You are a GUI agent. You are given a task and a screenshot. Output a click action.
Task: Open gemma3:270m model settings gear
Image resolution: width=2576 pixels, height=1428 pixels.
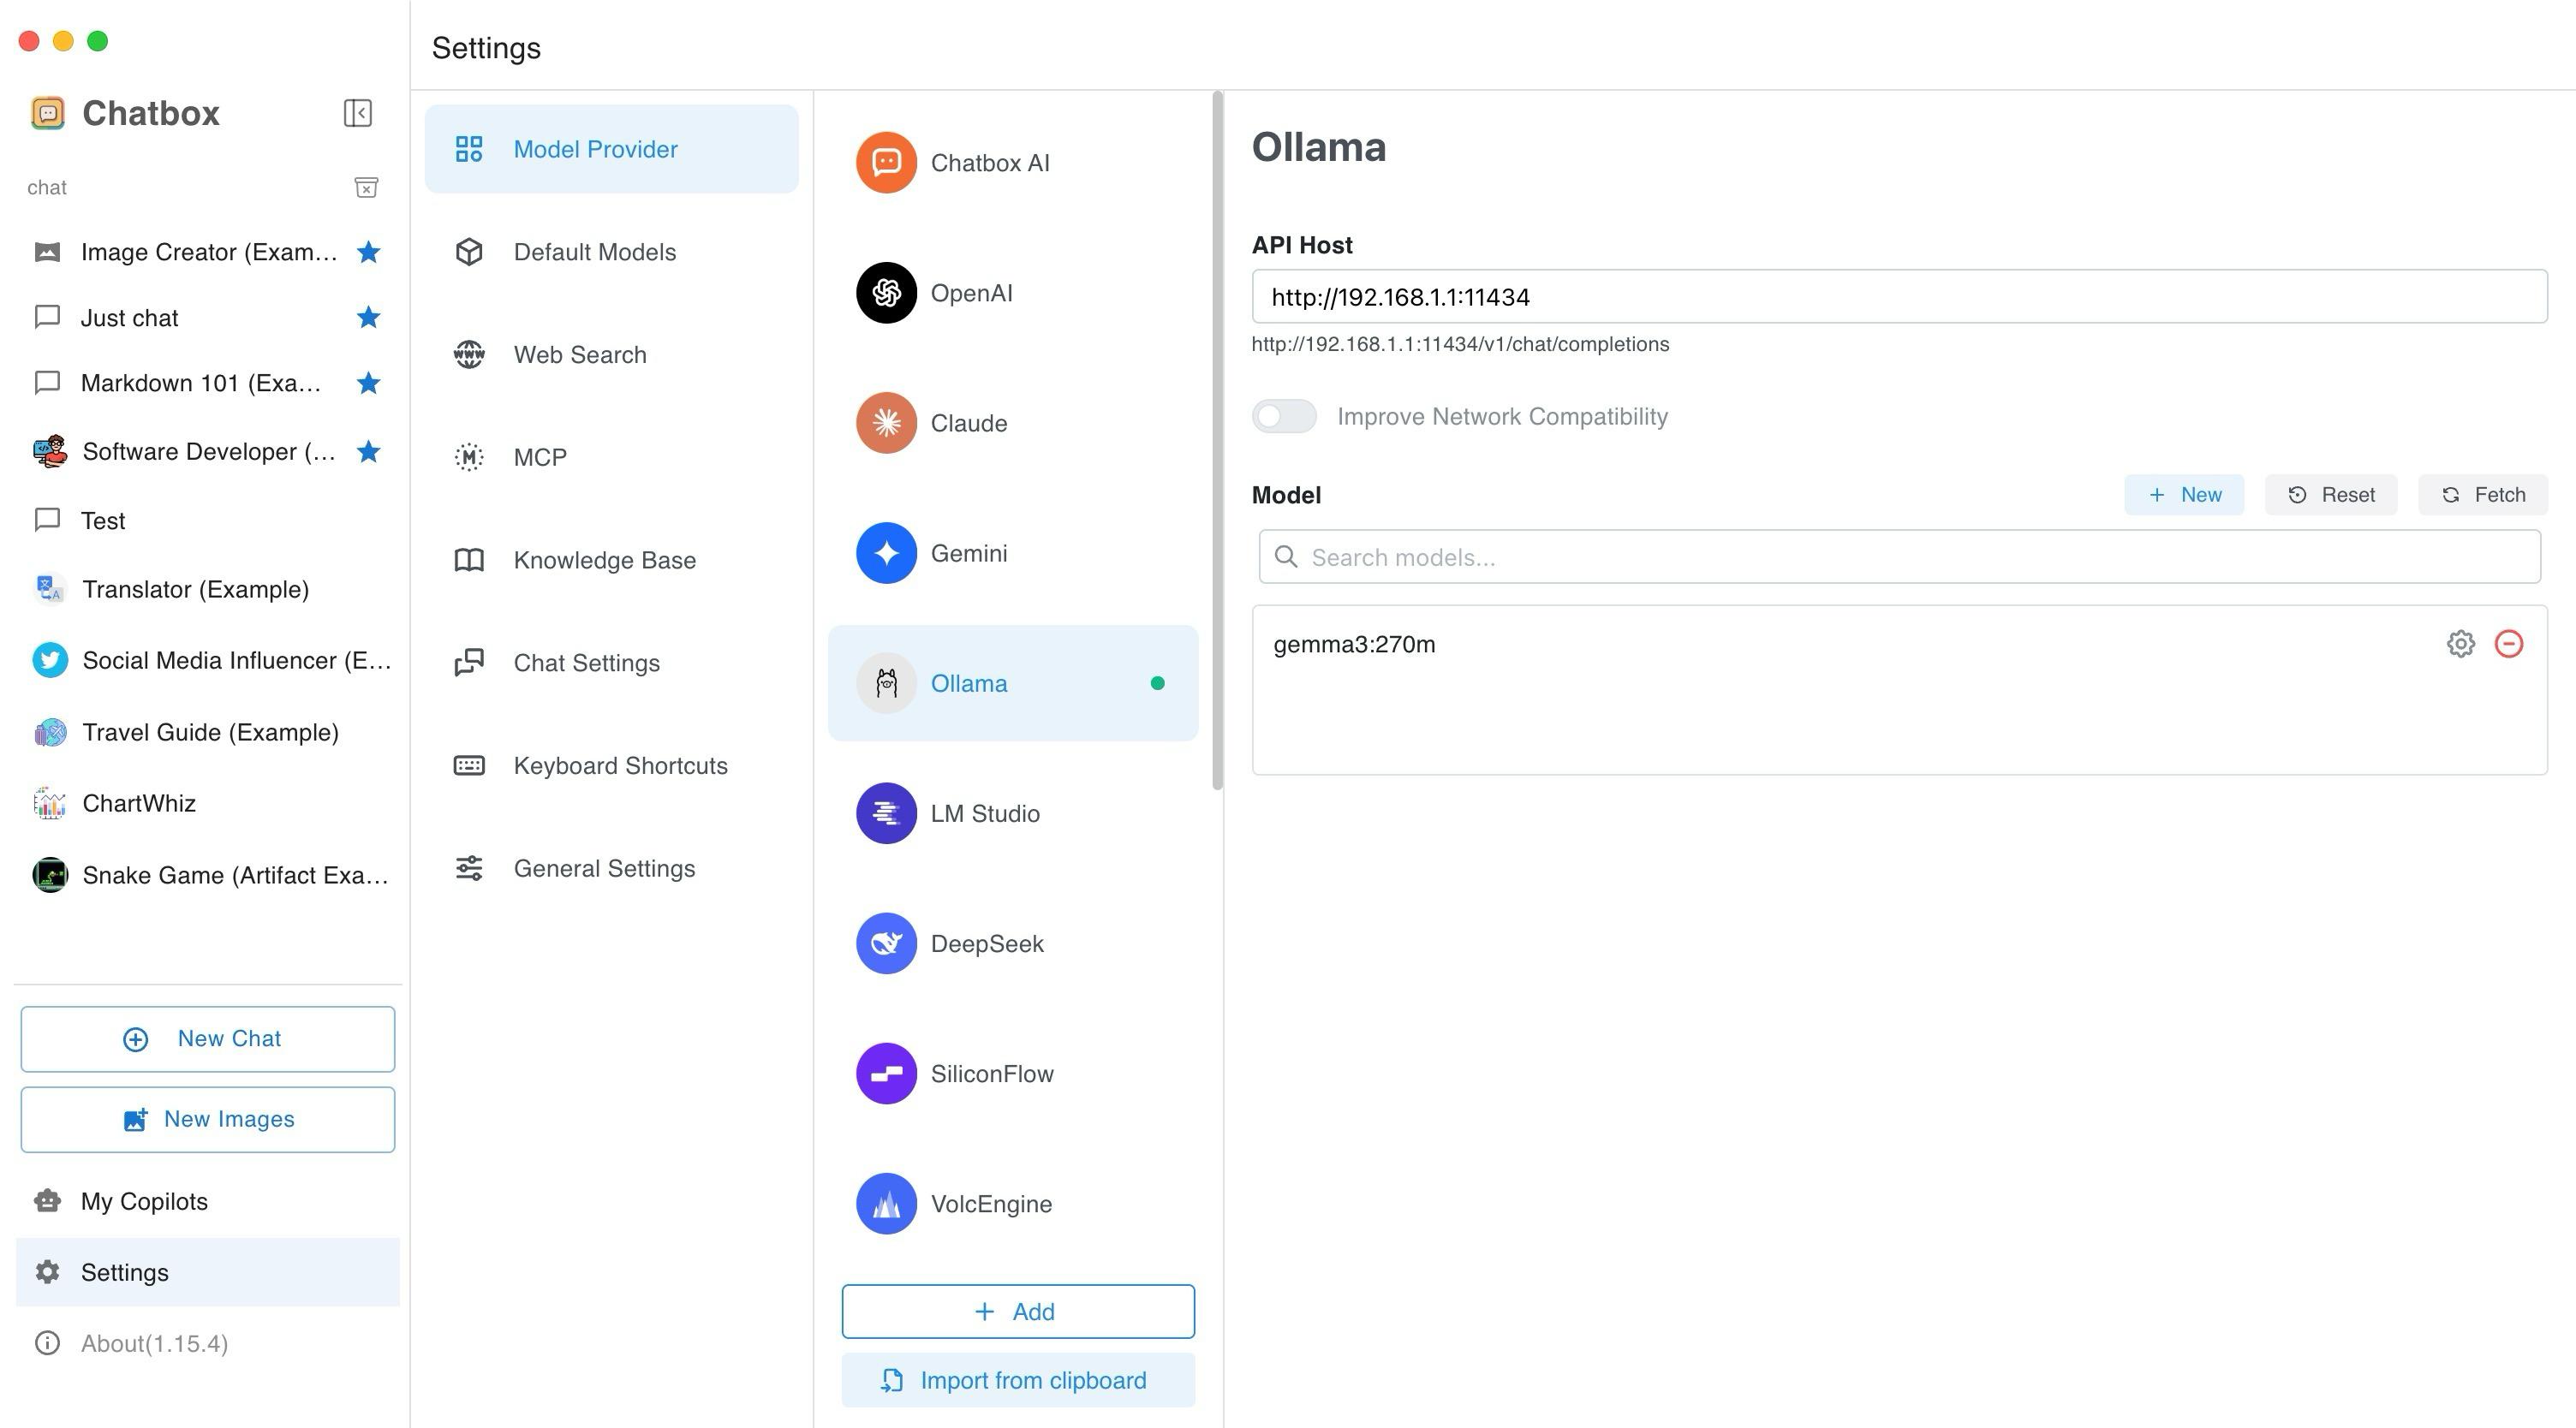(x=2460, y=644)
